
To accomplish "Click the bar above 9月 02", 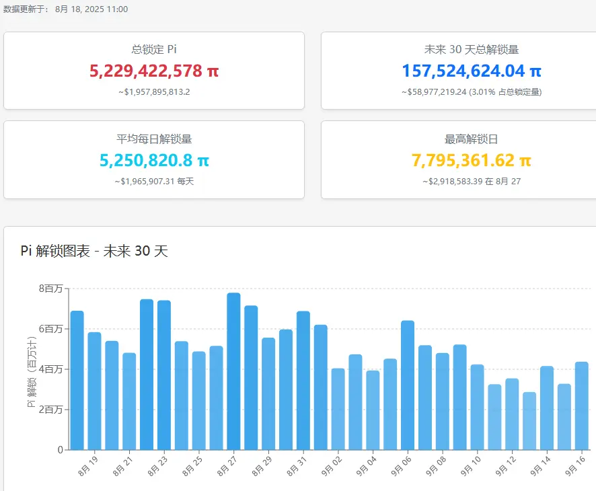I will [x=338, y=409].
